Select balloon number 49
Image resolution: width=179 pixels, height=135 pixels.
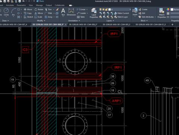[x=147, y=80]
